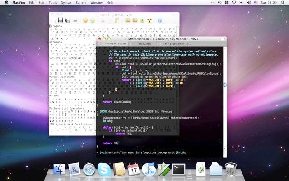Click the 'Hiragana' heading in UTF-8 window
The height and width of the screenshot is (181, 289).
click(x=56, y=26)
